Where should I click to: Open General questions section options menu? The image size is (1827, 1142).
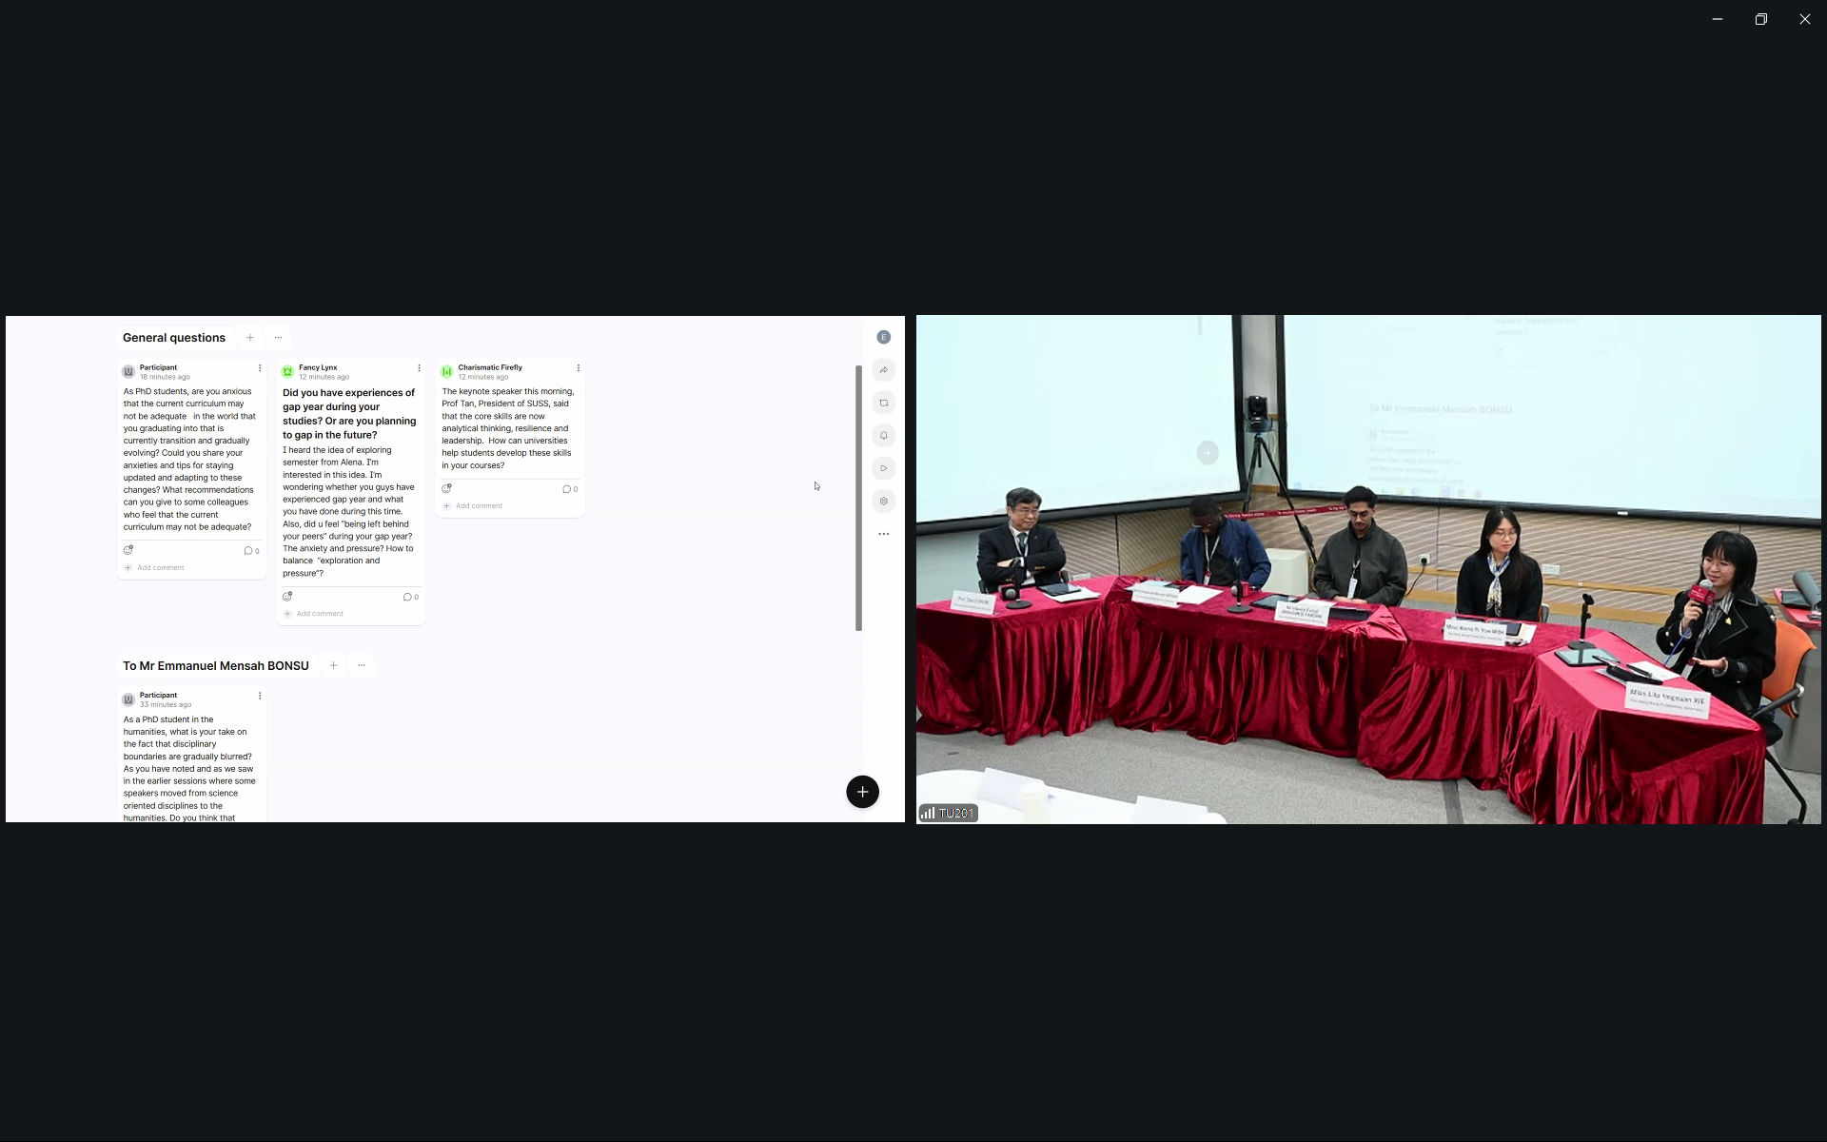point(278,338)
